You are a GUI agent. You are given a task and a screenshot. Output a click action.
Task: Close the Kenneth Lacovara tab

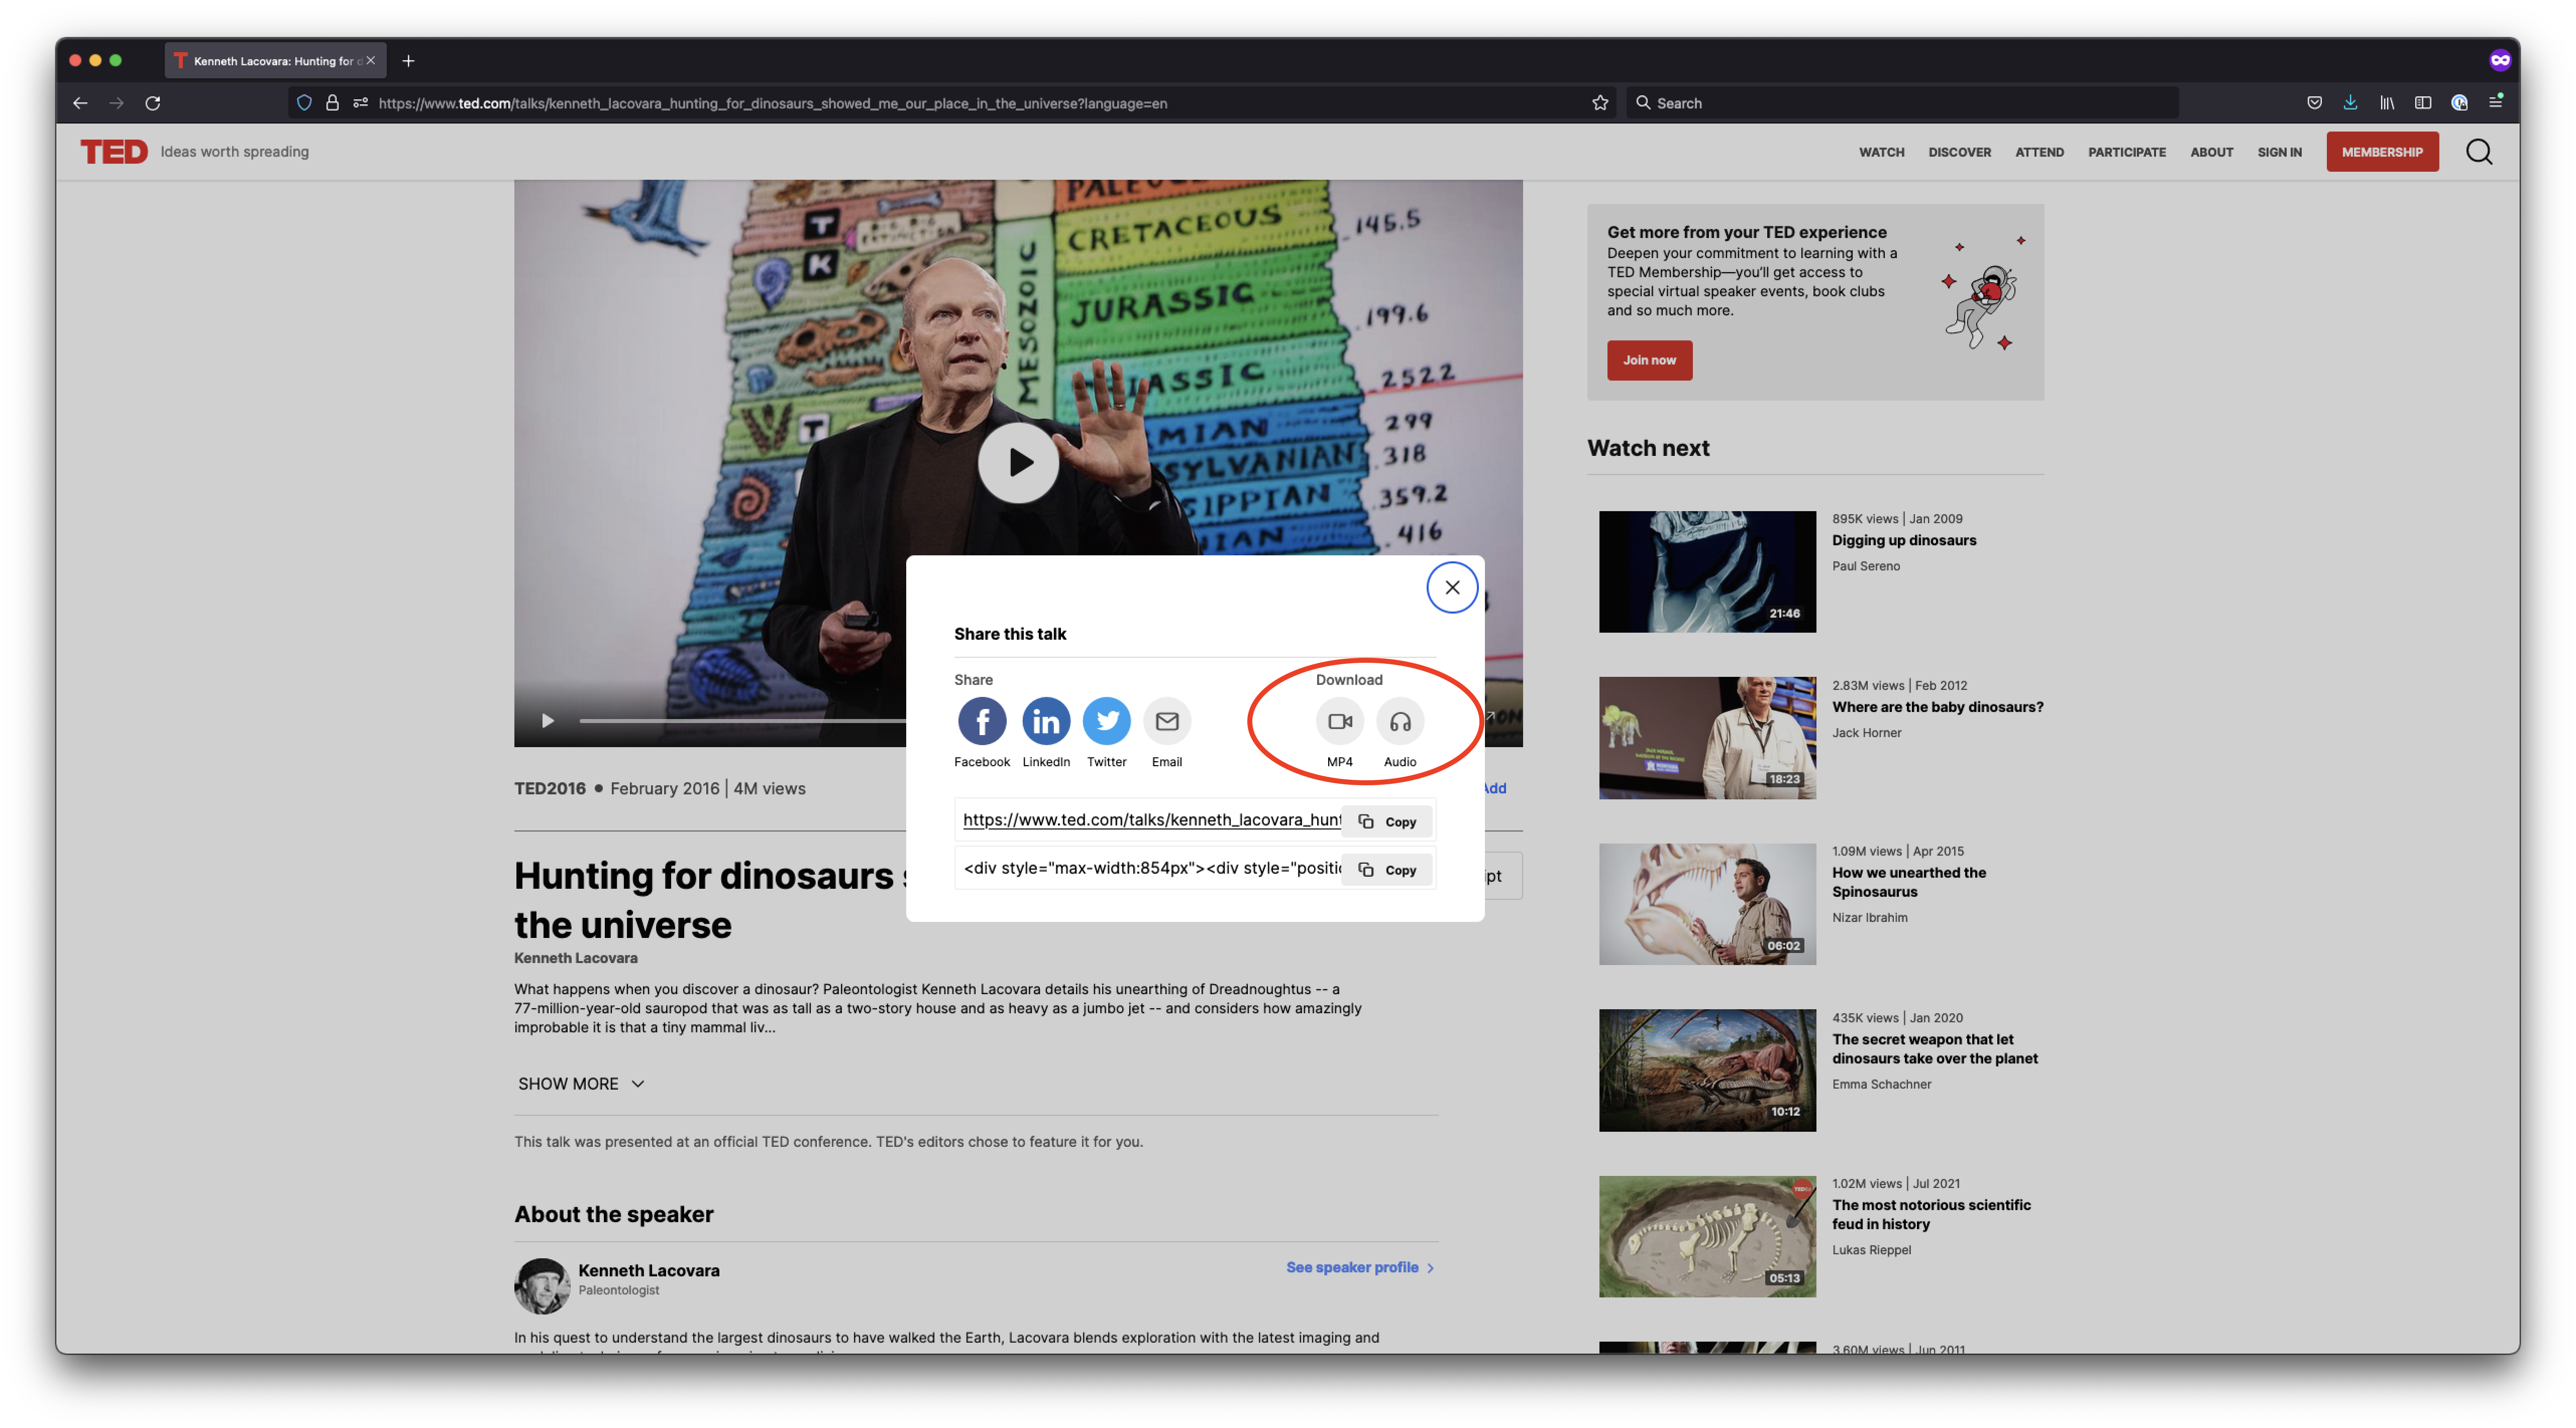(370, 61)
